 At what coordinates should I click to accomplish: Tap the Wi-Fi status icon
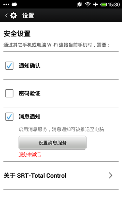[x=88, y=5]
